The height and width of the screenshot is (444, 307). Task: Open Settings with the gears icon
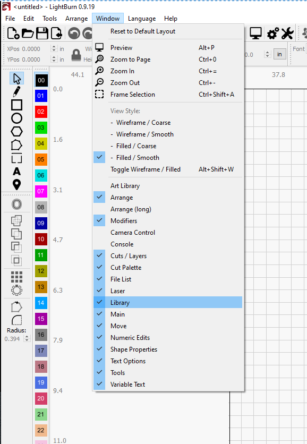pos(273,33)
